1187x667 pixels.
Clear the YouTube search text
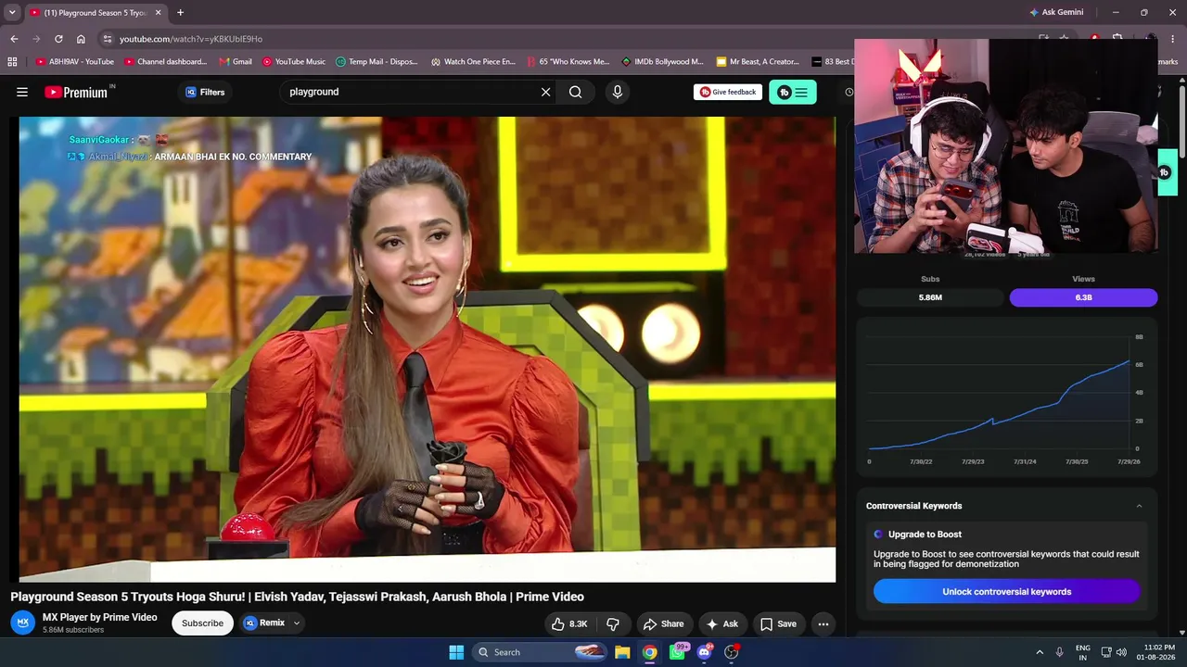point(545,92)
